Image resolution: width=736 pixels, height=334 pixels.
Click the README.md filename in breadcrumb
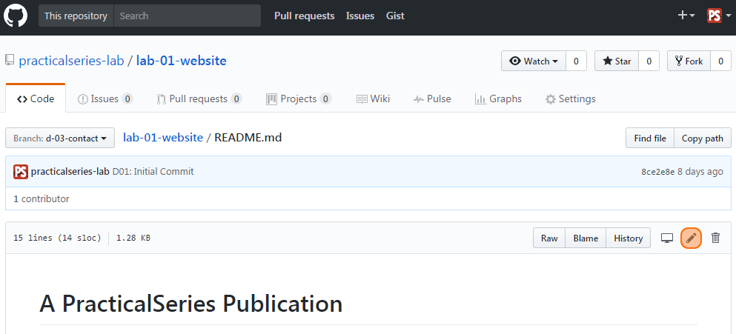[x=248, y=138]
